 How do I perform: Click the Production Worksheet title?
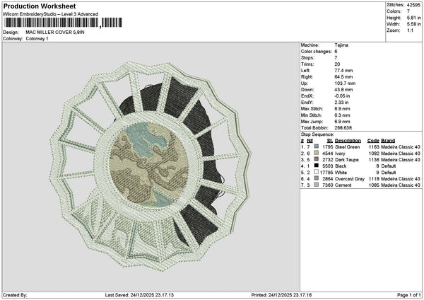[x=40, y=6]
